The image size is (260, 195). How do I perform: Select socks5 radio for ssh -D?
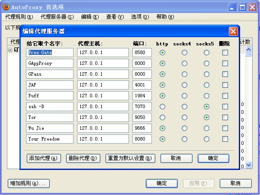coord(206,106)
